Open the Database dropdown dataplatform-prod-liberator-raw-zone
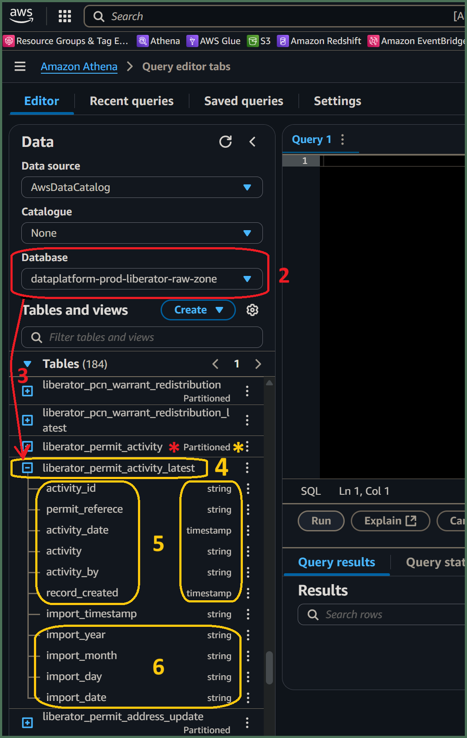 click(142, 279)
